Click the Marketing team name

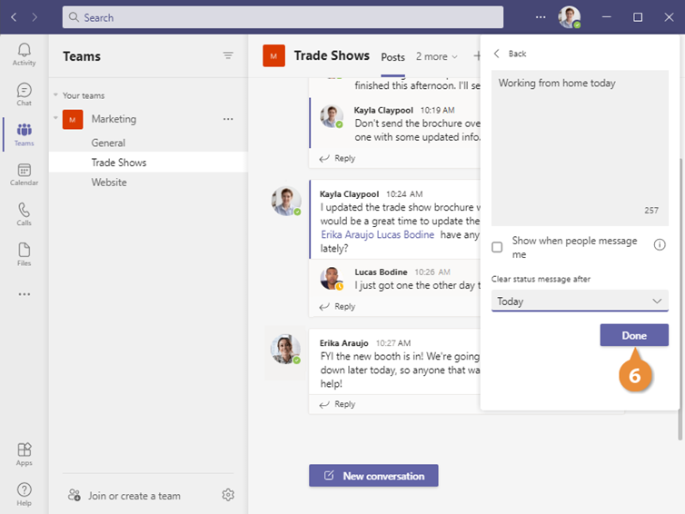point(114,119)
